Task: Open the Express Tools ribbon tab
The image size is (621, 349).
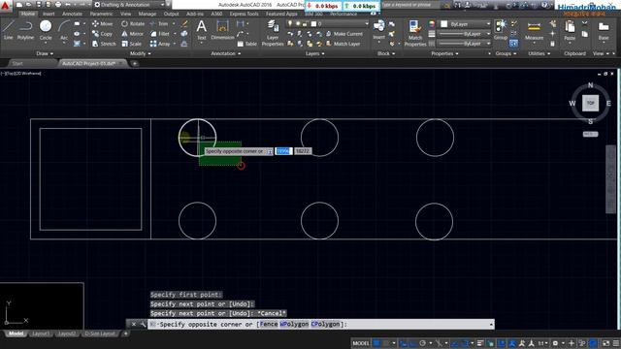Action: (244, 14)
